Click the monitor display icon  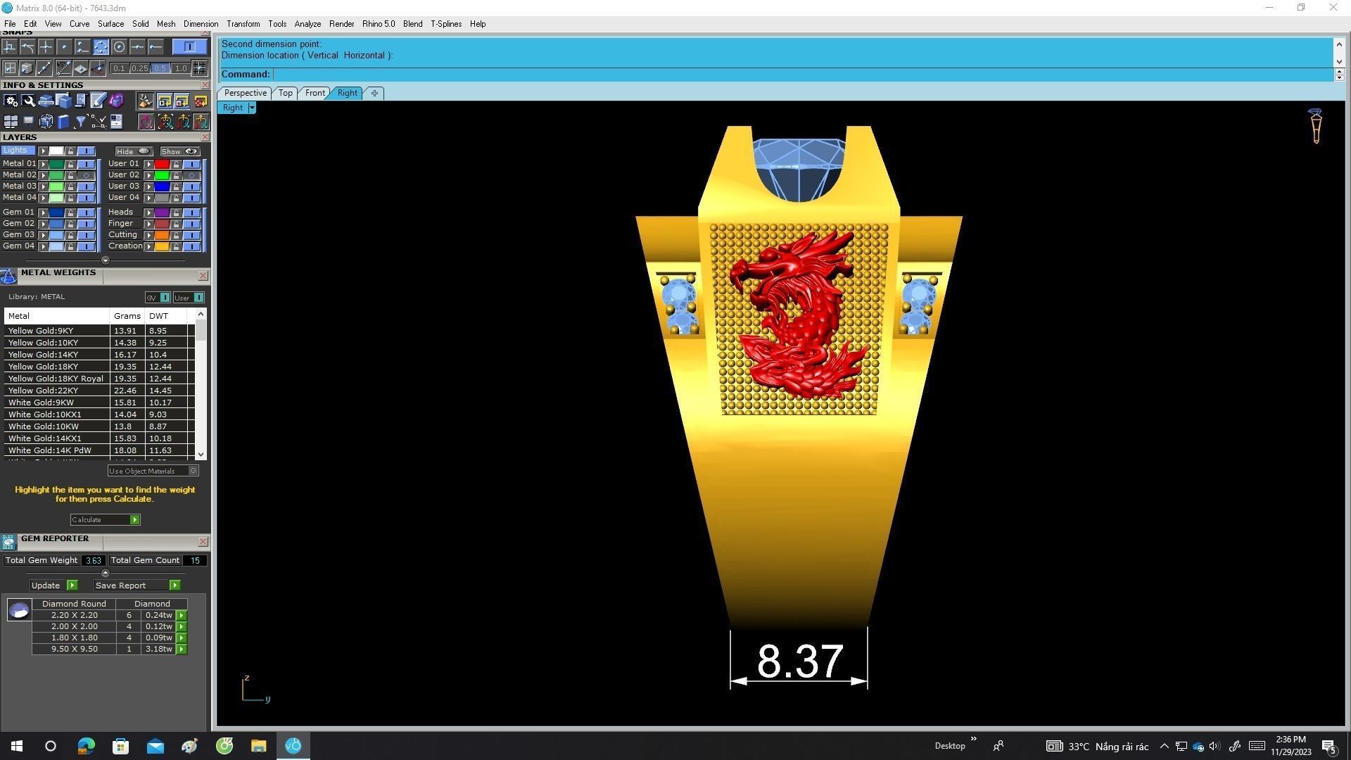click(28, 122)
